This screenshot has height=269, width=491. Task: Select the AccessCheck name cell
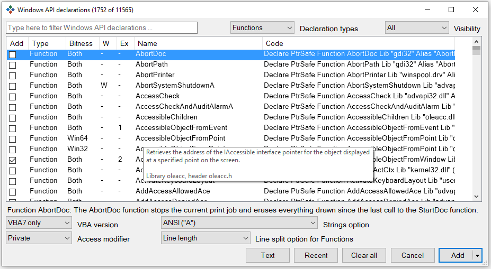tap(157, 96)
